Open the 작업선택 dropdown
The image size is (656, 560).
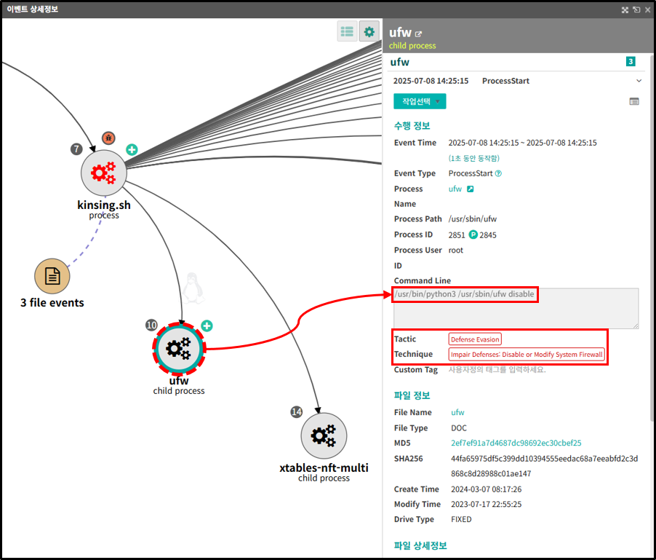(x=420, y=101)
